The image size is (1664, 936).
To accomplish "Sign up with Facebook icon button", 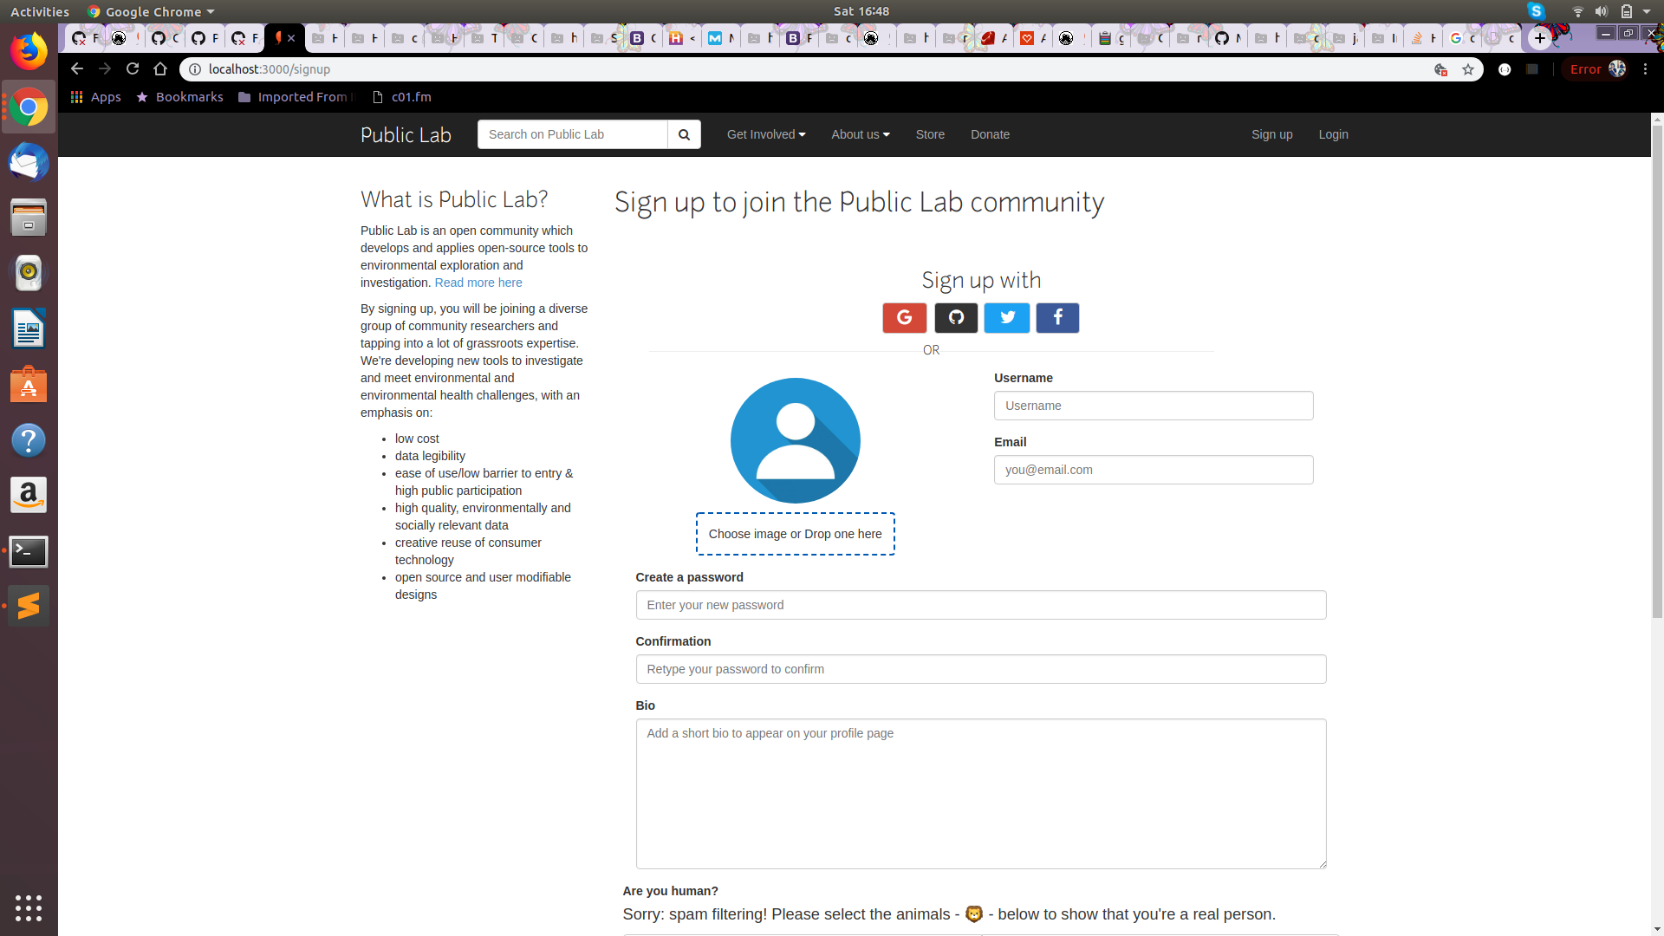I will pyautogui.click(x=1057, y=318).
